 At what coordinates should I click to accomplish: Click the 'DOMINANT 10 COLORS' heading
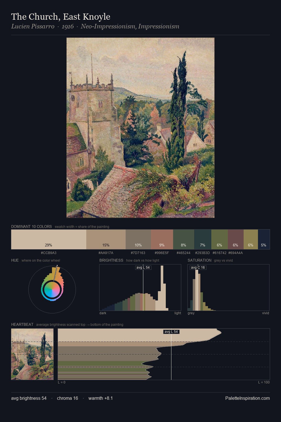click(x=31, y=226)
